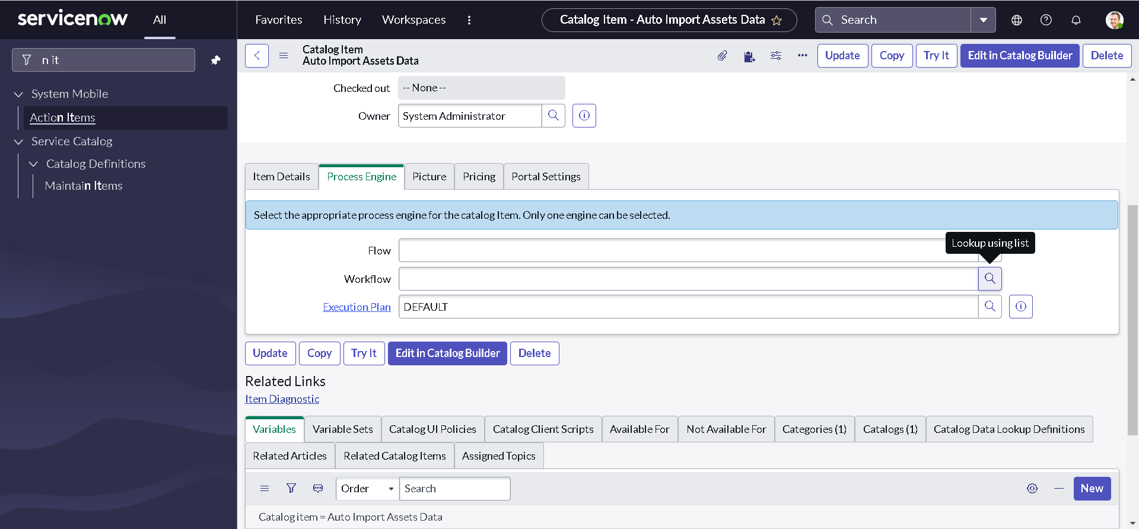Open Item Diagnostic link
The image size is (1139, 529).
282,399
